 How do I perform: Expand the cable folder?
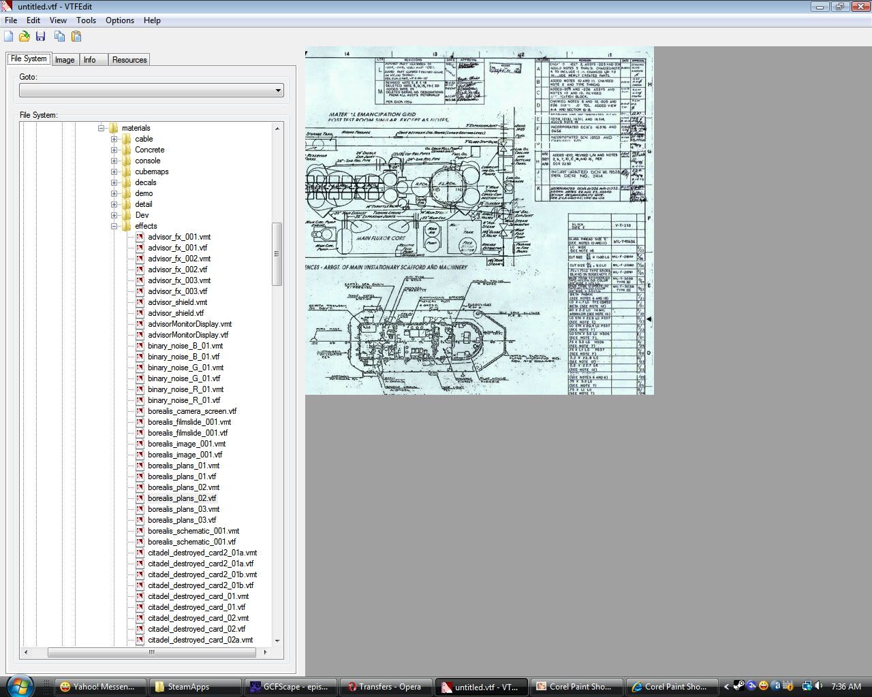click(x=114, y=139)
